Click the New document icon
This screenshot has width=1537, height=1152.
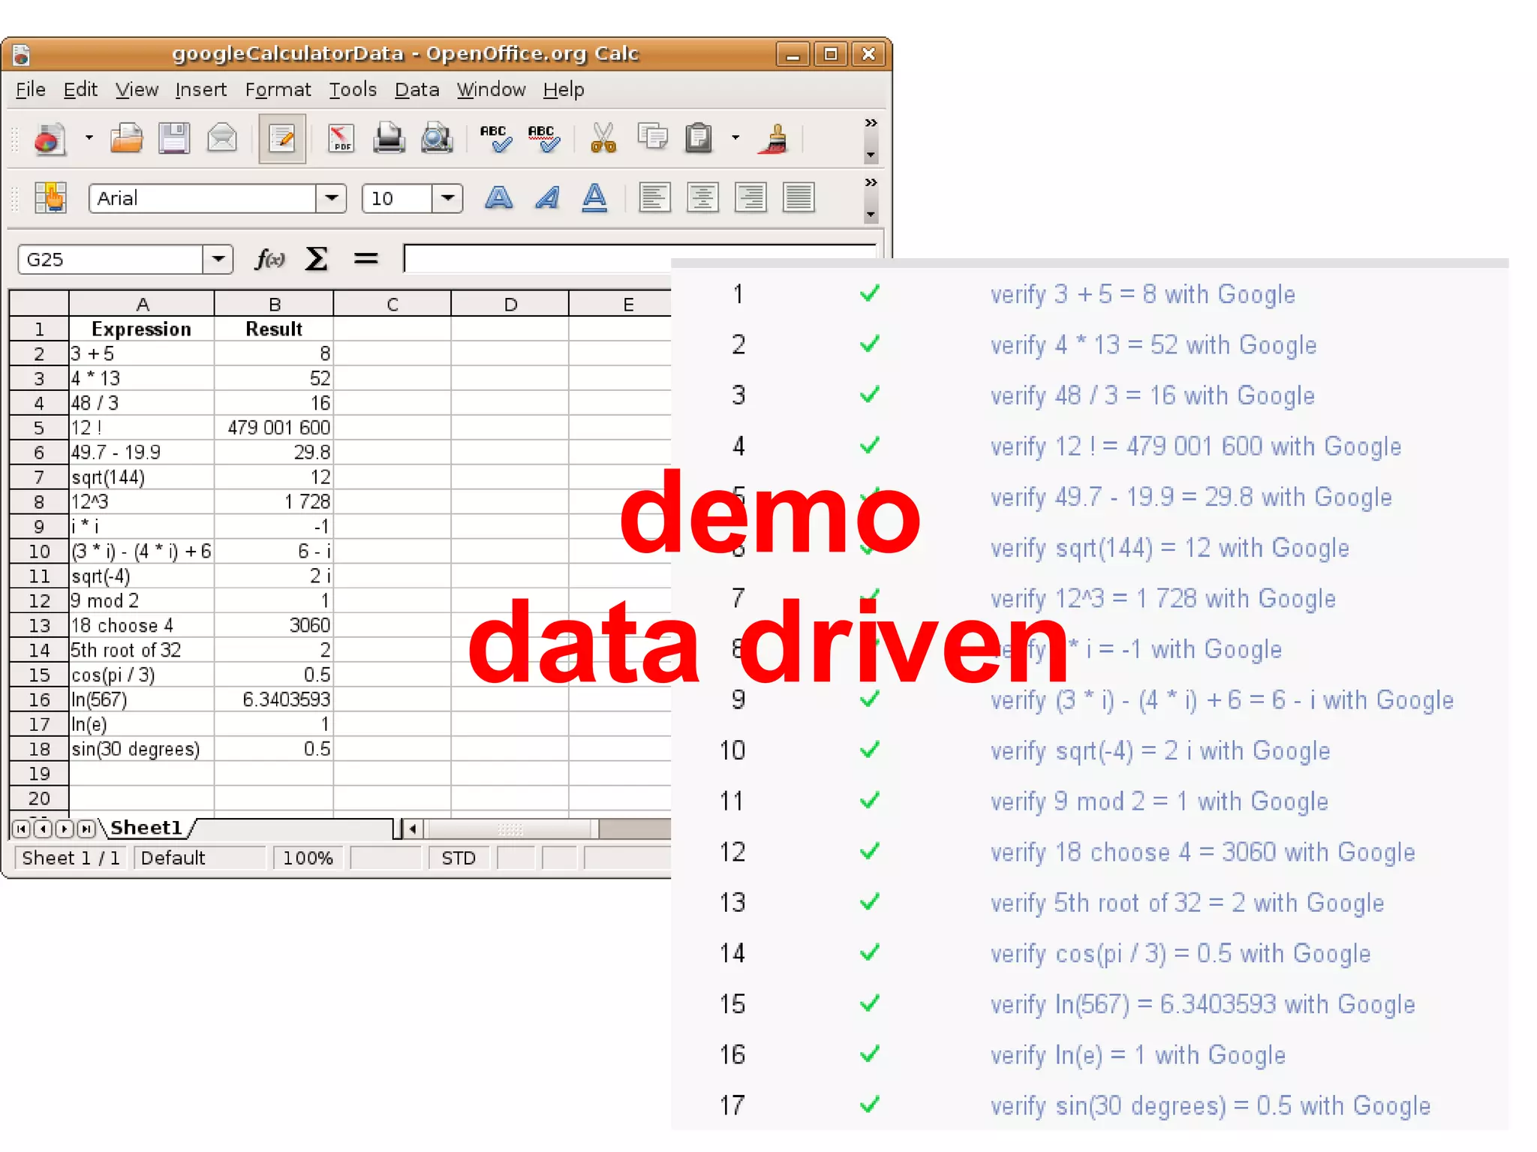[x=50, y=139]
